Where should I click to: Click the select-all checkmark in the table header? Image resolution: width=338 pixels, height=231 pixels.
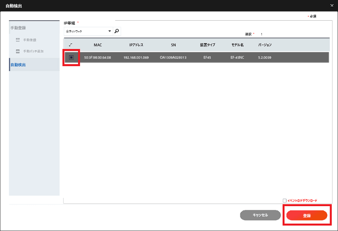71,45
